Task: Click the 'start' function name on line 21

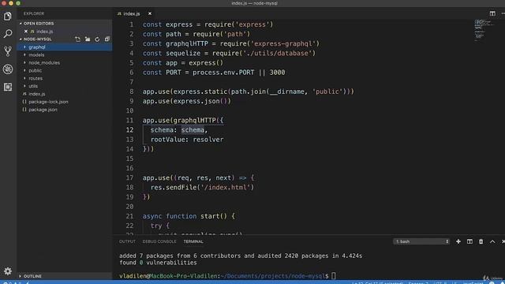Action: 210,216
